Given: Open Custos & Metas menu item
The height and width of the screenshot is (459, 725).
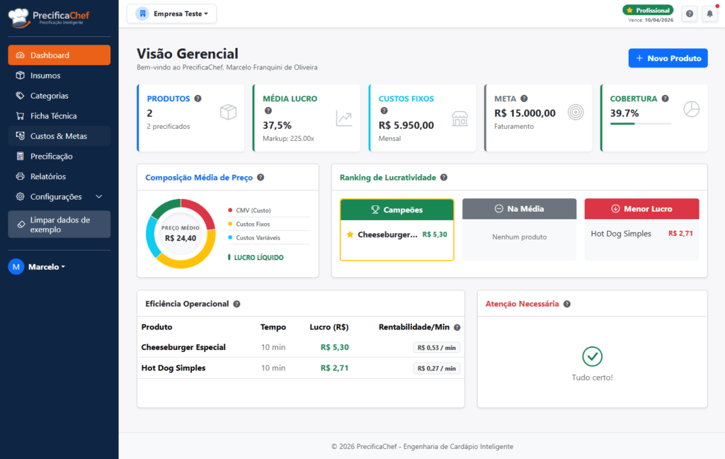Looking at the screenshot, I should (59, 136).
